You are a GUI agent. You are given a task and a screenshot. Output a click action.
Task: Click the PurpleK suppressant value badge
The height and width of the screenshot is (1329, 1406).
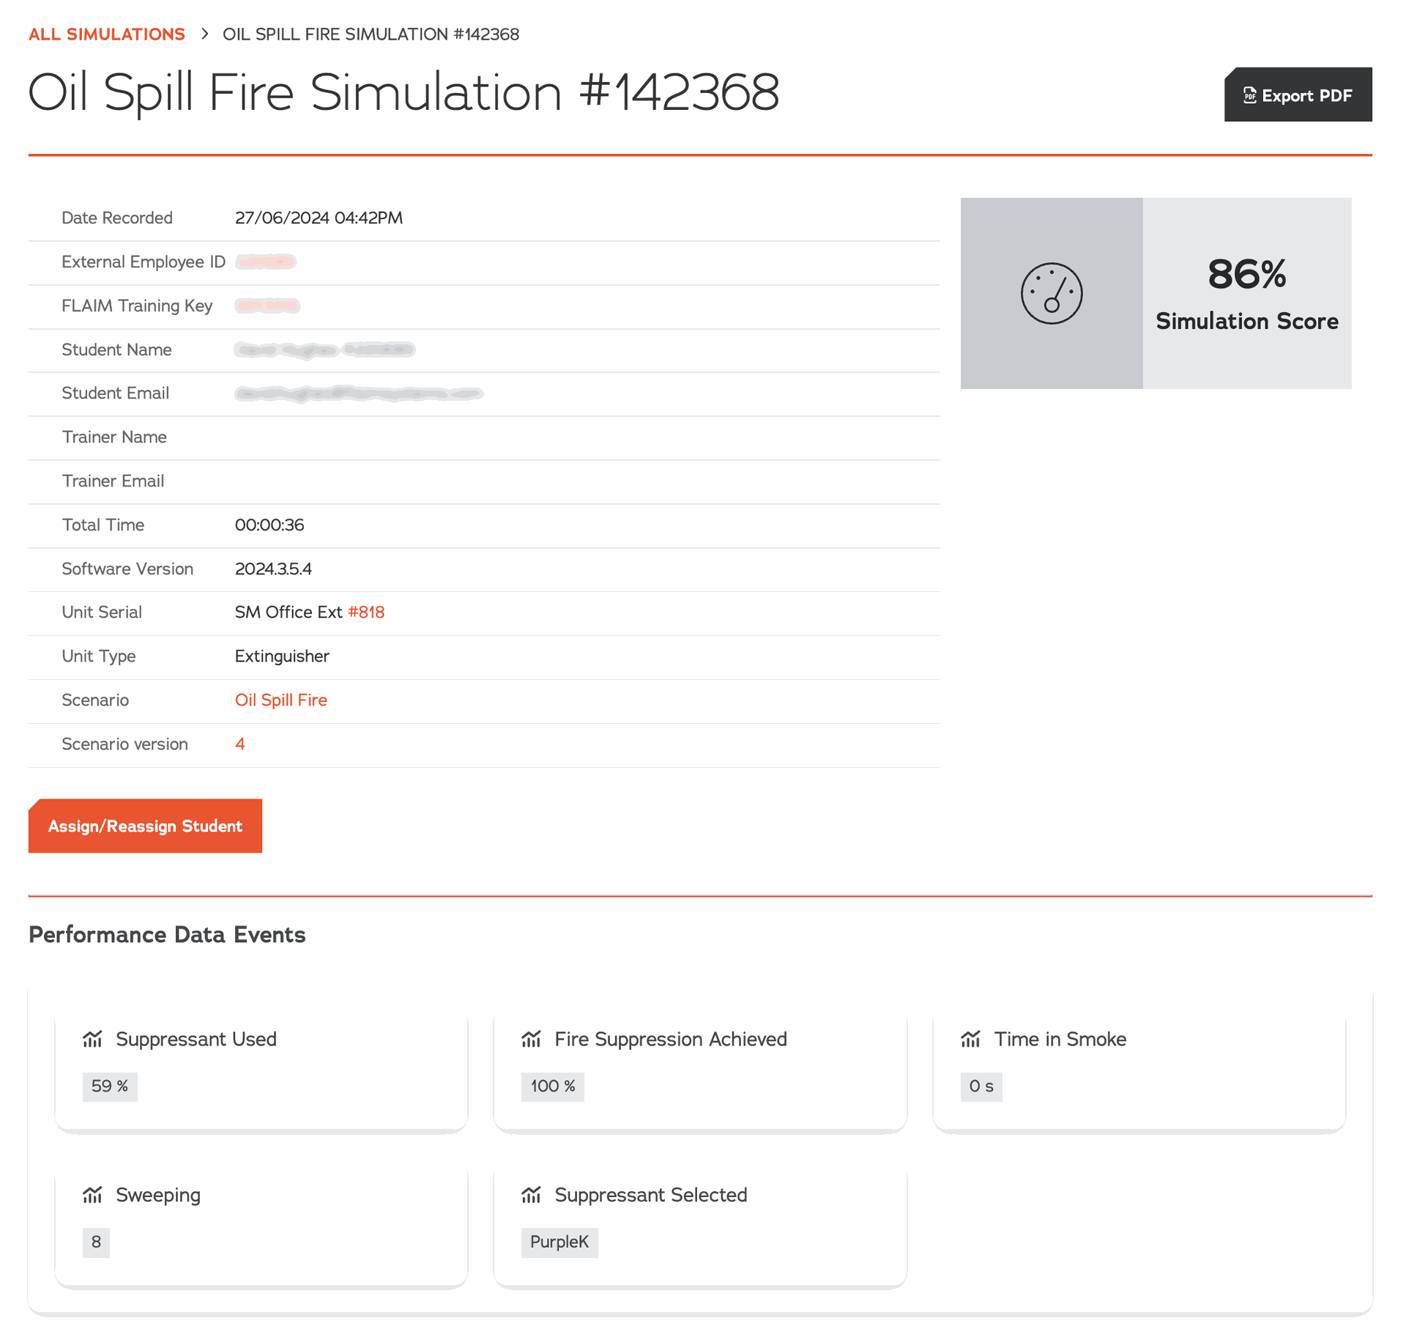pos(559,1242)
